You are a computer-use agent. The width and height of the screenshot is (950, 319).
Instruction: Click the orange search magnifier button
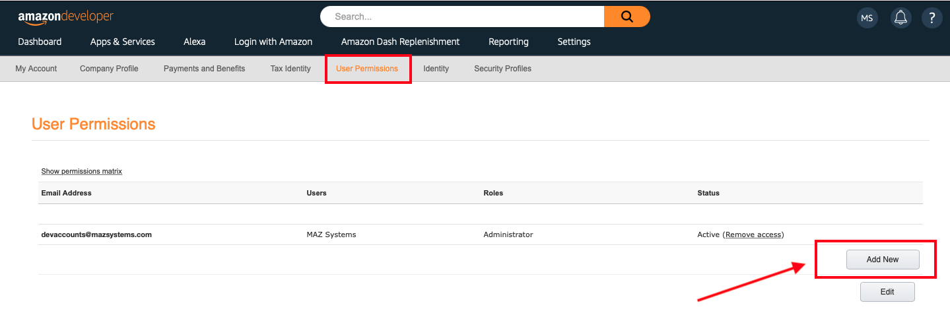(x=627, y=17)
